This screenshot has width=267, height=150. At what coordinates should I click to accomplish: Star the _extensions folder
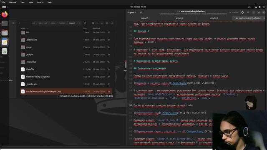coord(109,40)
